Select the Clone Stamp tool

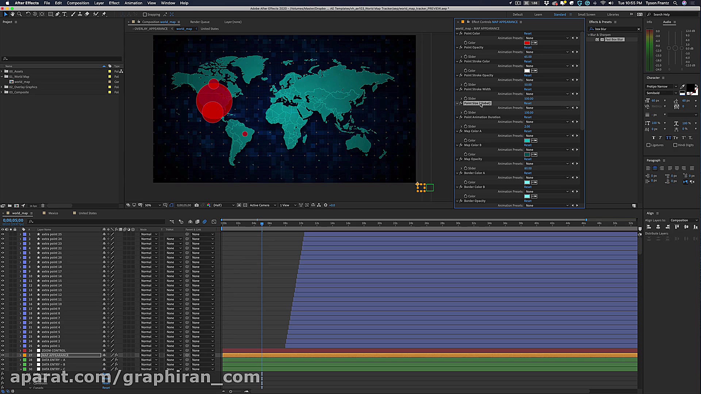[80, 14]
